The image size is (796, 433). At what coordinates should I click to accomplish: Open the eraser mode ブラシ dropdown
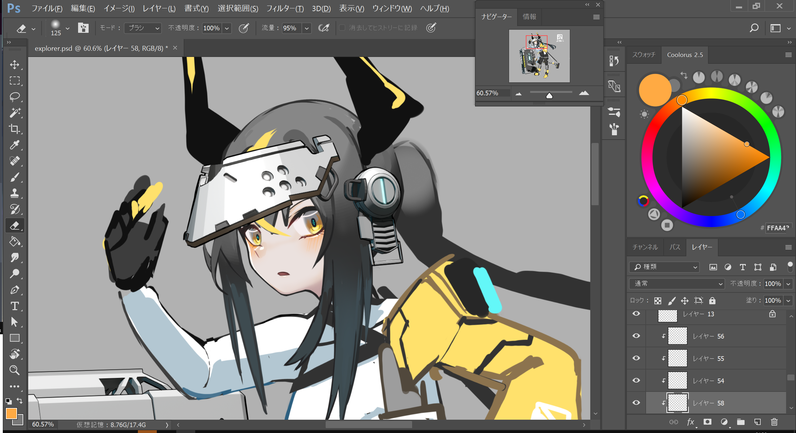click(143, 28)
